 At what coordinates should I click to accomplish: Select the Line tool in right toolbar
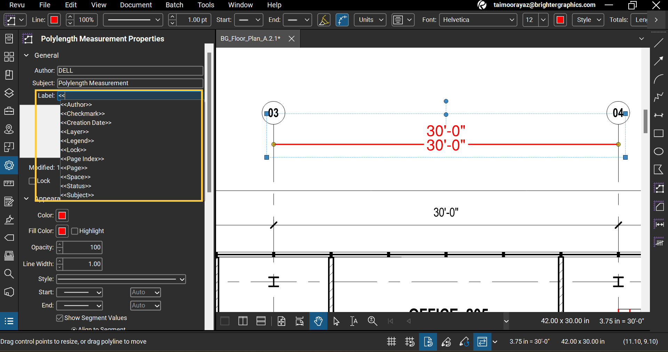(659, 43)
